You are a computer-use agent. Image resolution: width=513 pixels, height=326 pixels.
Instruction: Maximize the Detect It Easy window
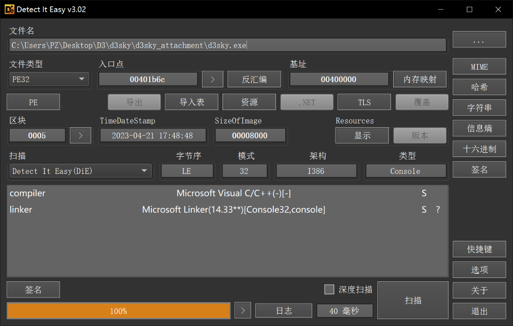[x=469, y=9]
